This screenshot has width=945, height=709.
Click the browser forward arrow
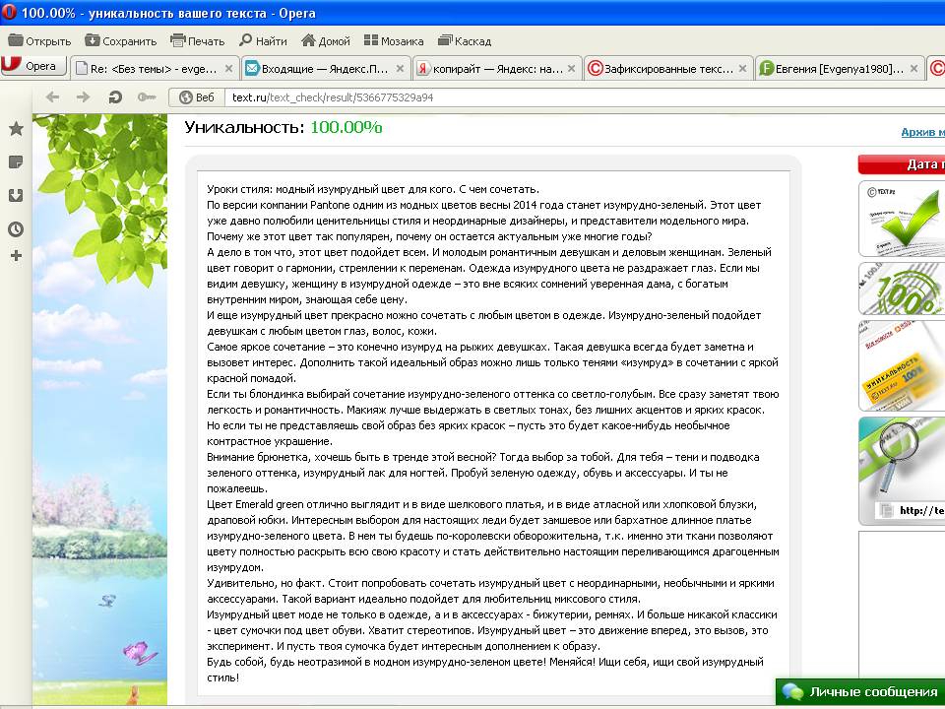pos(83,97)
